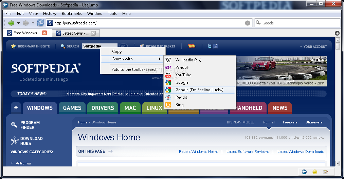Open the Tools menu
Viewport: 344px width, 179px height.
pyautogui.click(x=112, y=13)
